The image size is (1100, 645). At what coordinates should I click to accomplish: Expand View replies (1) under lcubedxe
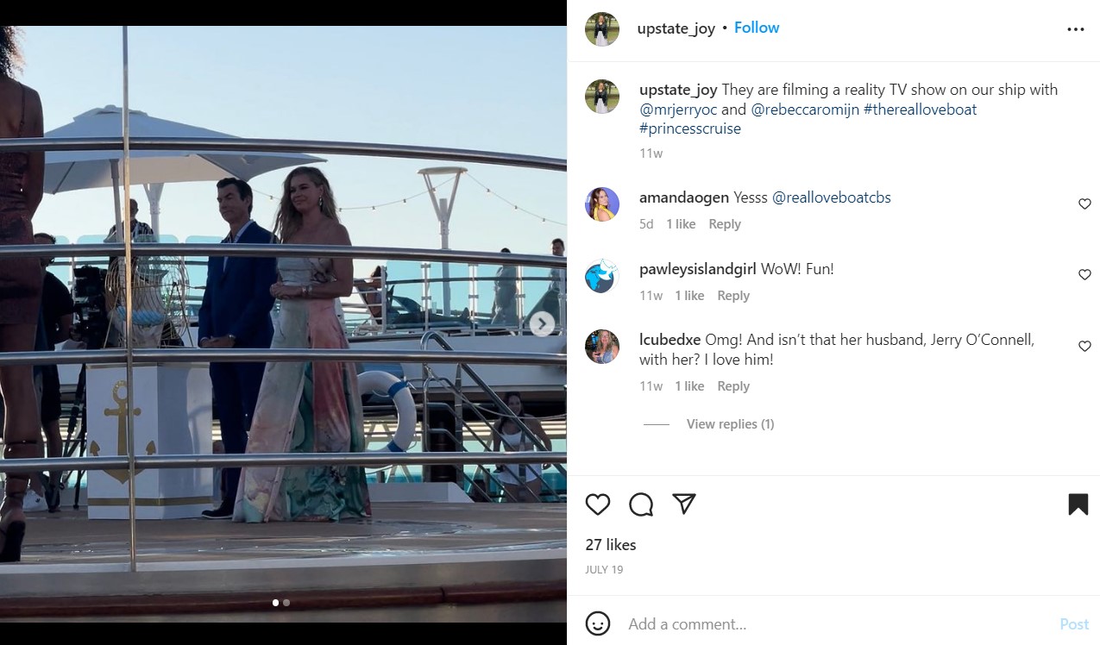coord(730,424)
